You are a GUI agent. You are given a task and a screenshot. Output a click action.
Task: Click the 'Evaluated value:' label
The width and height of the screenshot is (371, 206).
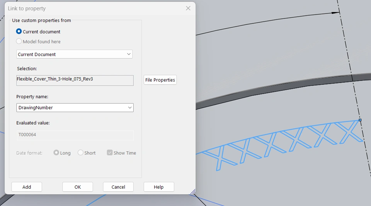point(33,123)
